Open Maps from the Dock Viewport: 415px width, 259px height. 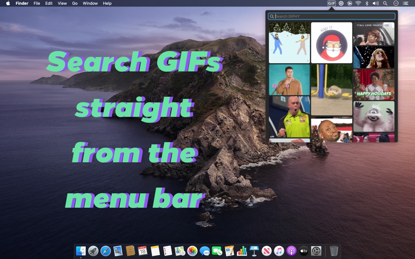180,251
